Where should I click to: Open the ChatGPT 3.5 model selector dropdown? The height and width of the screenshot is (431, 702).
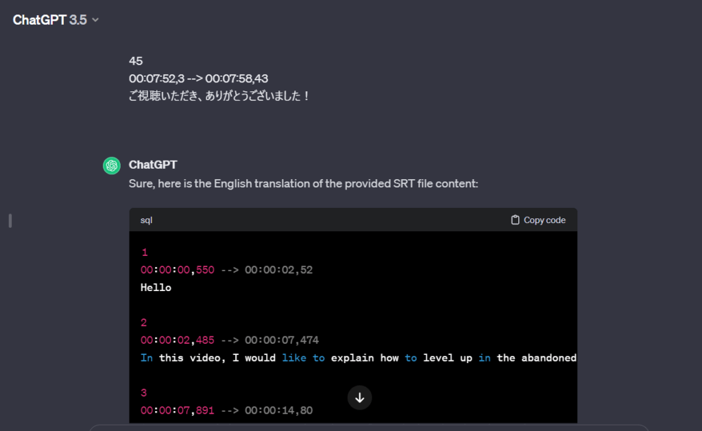56,20
